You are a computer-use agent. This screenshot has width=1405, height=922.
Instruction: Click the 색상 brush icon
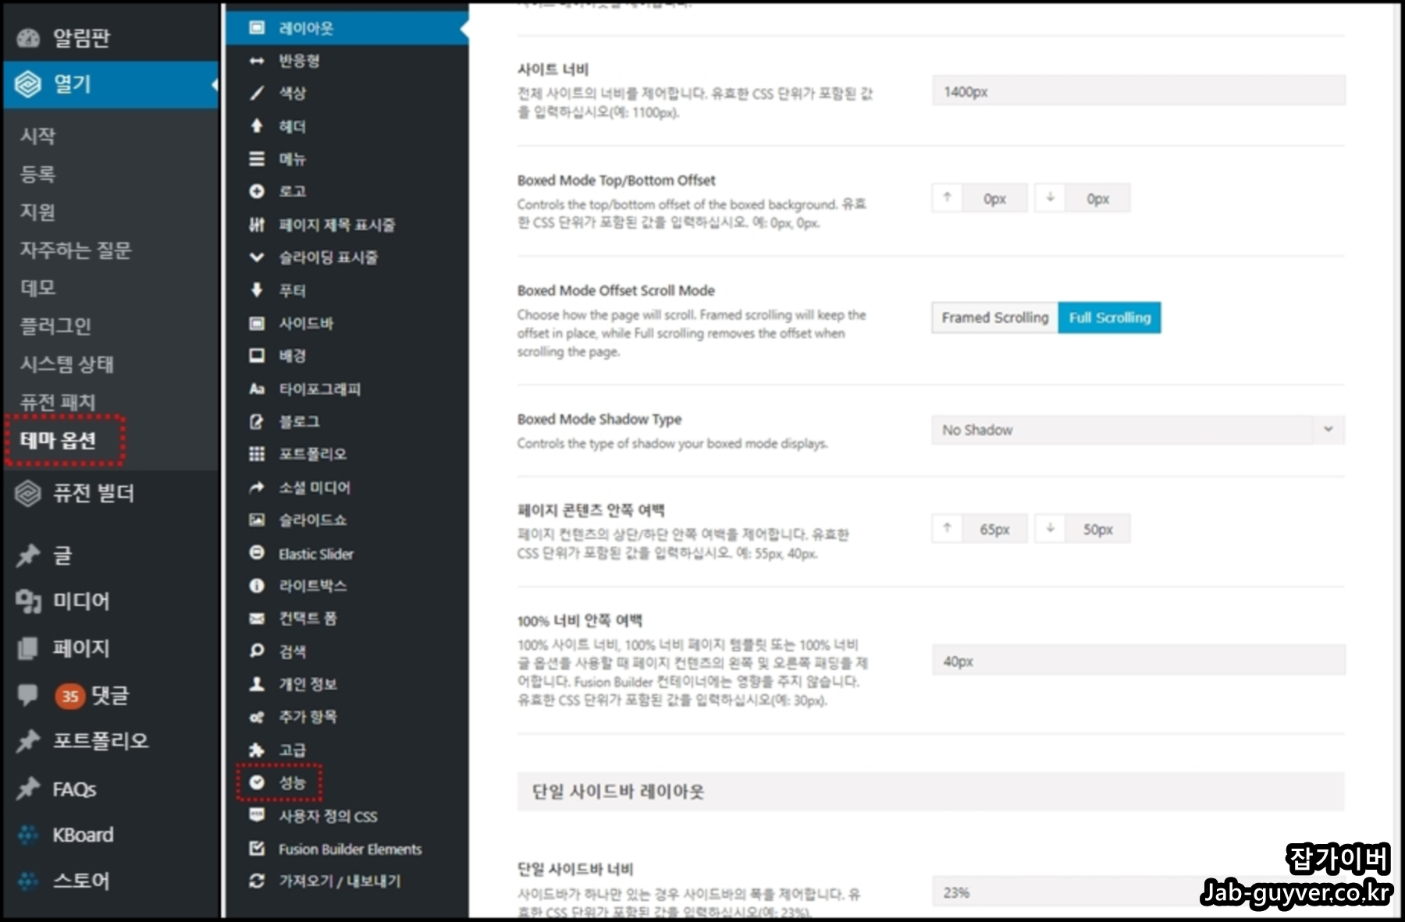tap(257, 94)
